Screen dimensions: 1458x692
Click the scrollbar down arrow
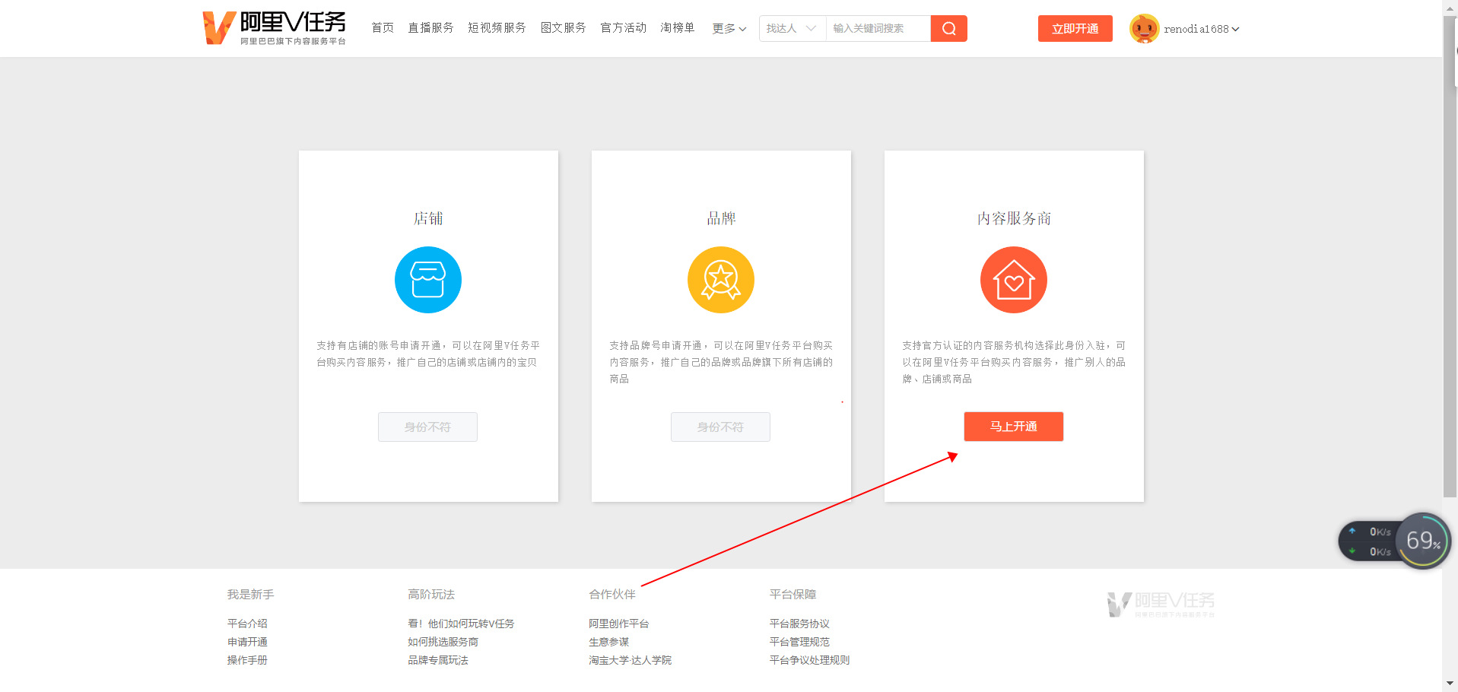(x=1450, y=684)
